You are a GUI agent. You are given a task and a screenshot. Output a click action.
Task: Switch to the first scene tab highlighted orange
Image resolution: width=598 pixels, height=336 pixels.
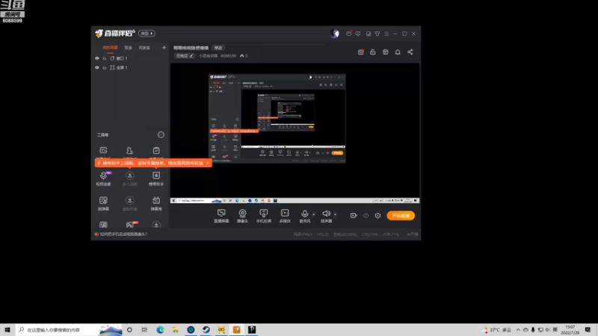110,48
